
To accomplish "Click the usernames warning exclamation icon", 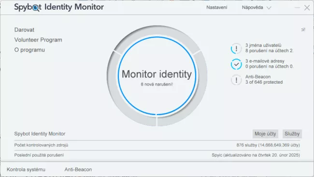I will [x=236, y=48].
